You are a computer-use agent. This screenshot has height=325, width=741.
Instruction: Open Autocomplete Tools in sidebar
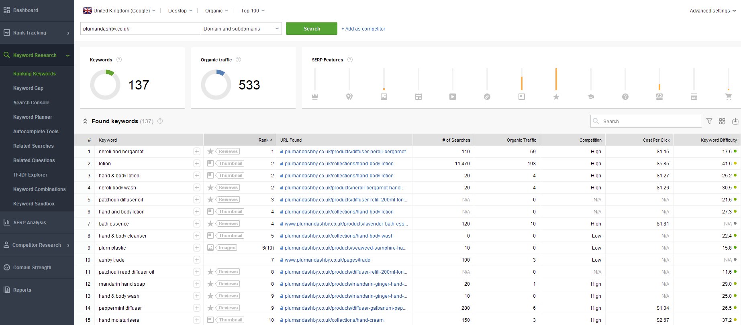pos(36,132)
